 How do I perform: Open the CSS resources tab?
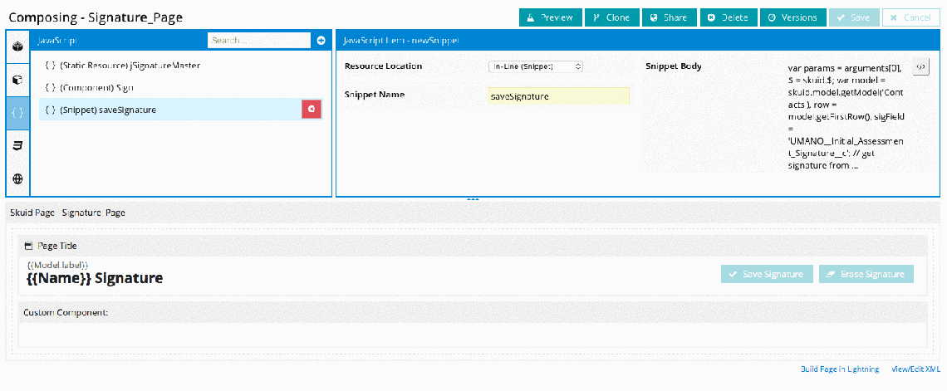(x=17, y=146)
